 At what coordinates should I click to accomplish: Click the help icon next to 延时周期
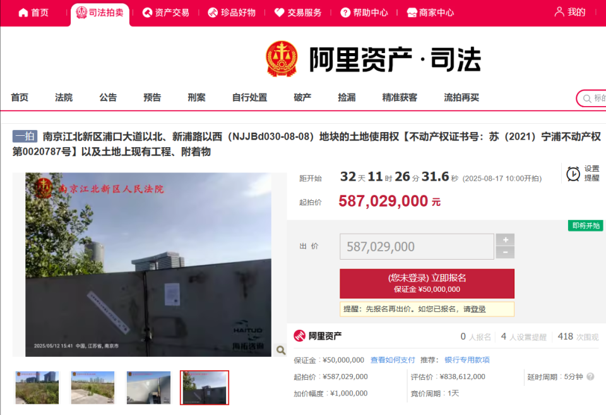[590, 376]
